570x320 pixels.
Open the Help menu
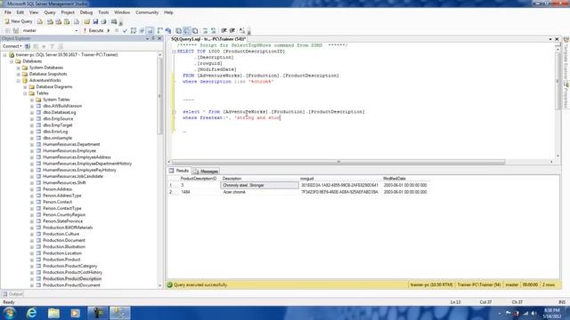(x=168, y=12)
